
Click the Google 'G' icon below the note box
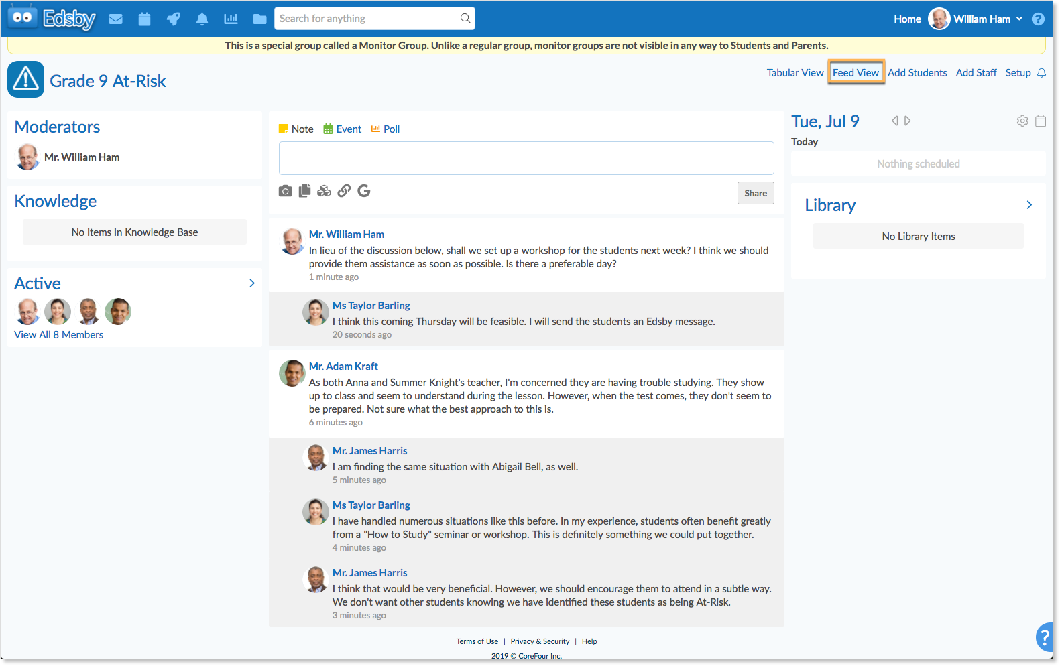pyautogui.click(x=364, y=191)
